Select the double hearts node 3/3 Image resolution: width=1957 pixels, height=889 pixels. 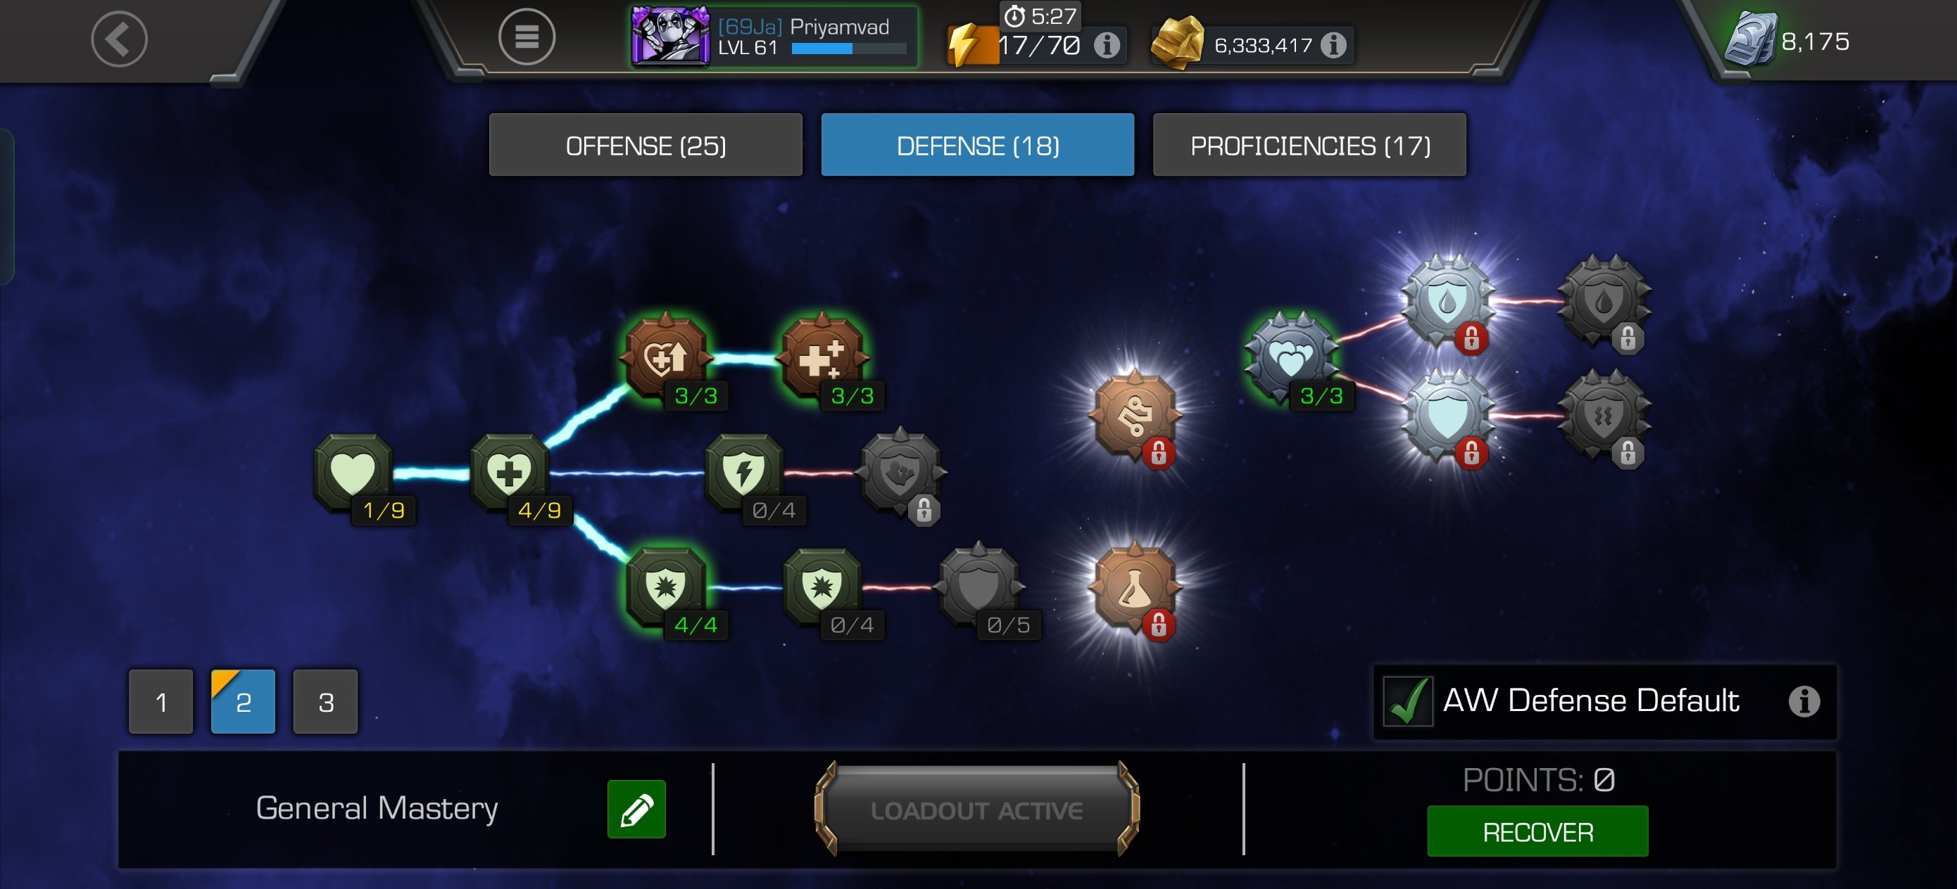click(1291, 357)
